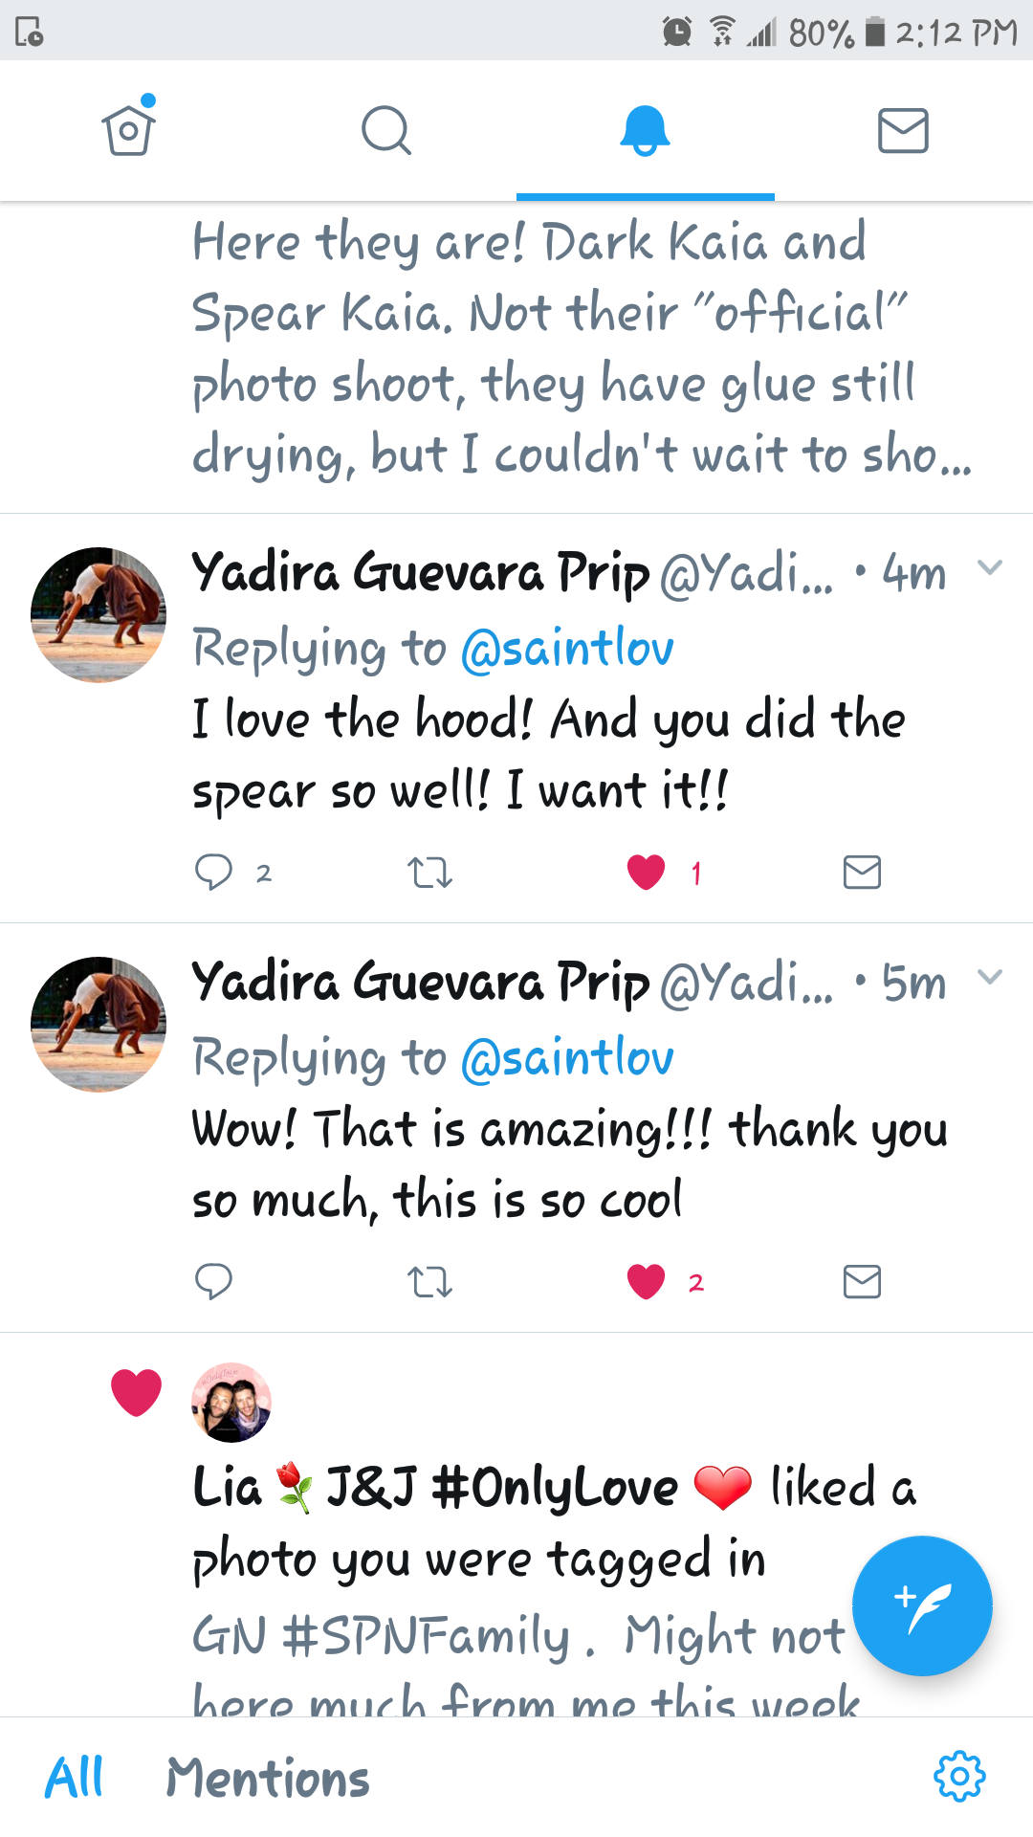The height and width of the screenshot is (1837, 1033).
Task: Expand options for the 5m tweet
Action: coord(990,977)
